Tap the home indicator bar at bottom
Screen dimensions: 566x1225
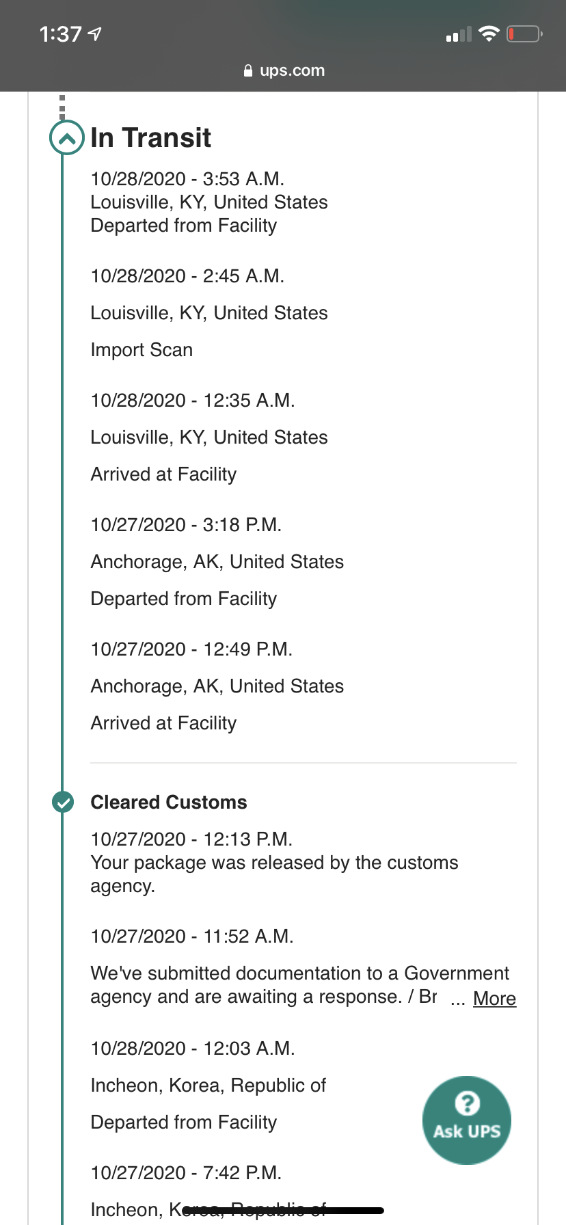283,1211
